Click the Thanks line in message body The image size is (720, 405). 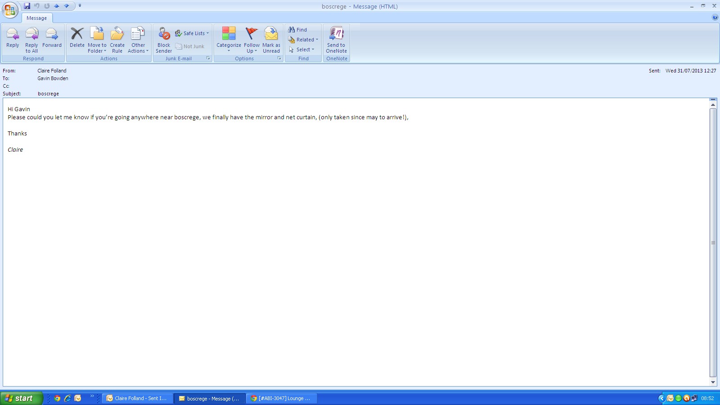(x=17, y=133)
